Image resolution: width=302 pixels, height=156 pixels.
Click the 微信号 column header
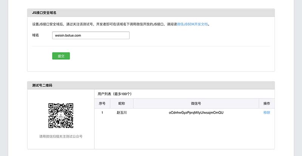point(196,103)
